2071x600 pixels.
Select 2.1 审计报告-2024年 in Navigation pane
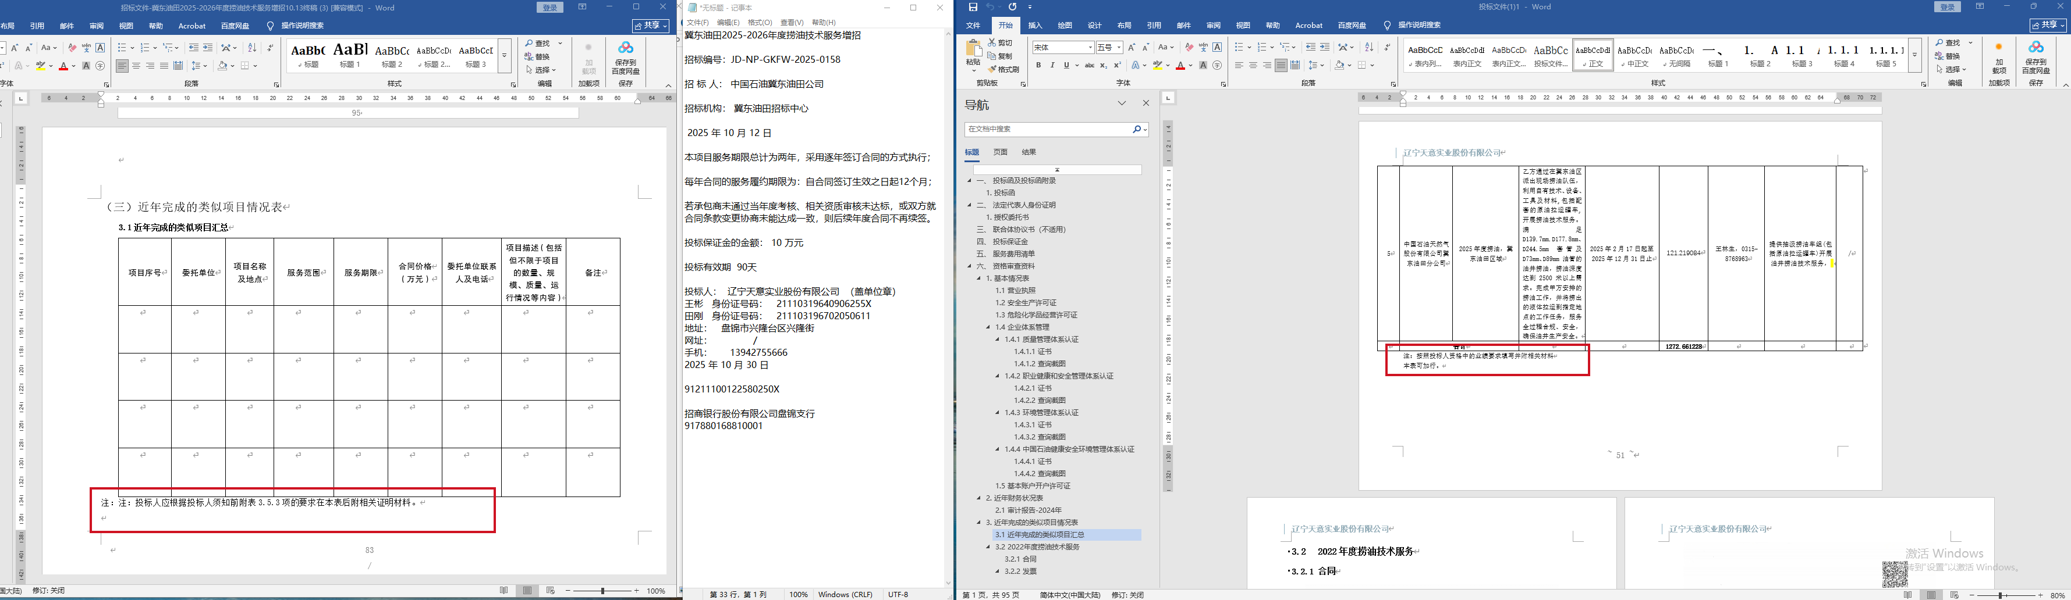[1029, 510]
